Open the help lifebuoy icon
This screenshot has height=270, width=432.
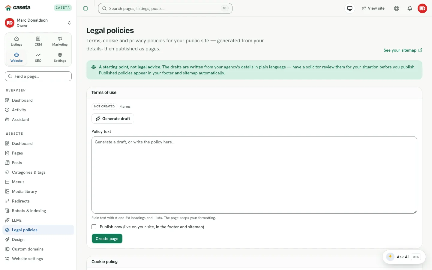pos(397,8)
